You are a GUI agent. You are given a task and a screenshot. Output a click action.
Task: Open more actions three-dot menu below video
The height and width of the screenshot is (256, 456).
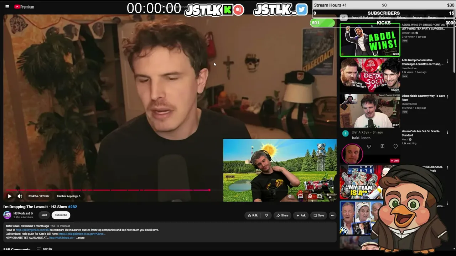(x=332, y=215)
